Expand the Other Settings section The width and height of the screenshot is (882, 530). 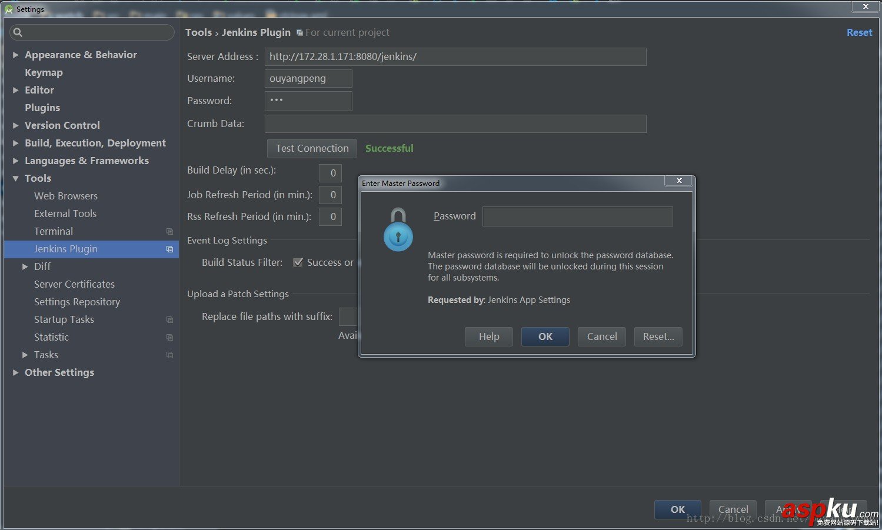16,372
